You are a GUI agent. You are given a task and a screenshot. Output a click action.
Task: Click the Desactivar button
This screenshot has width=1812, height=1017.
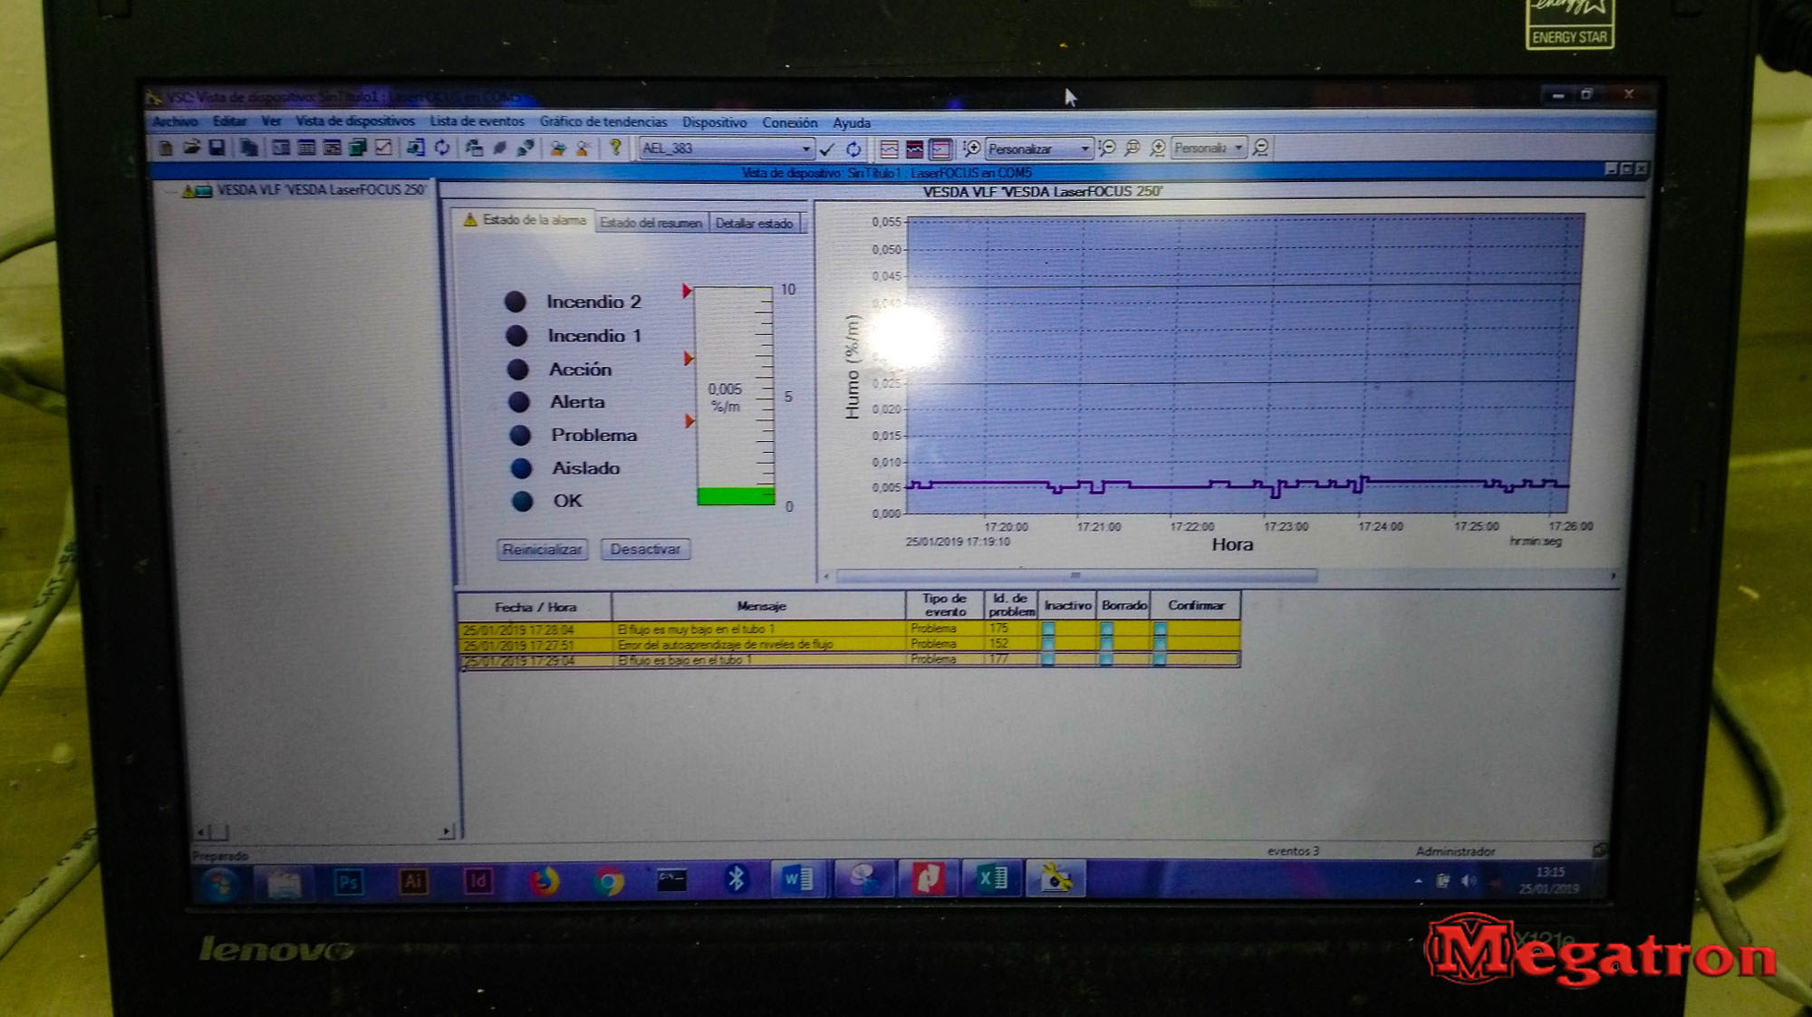[645, 549]
